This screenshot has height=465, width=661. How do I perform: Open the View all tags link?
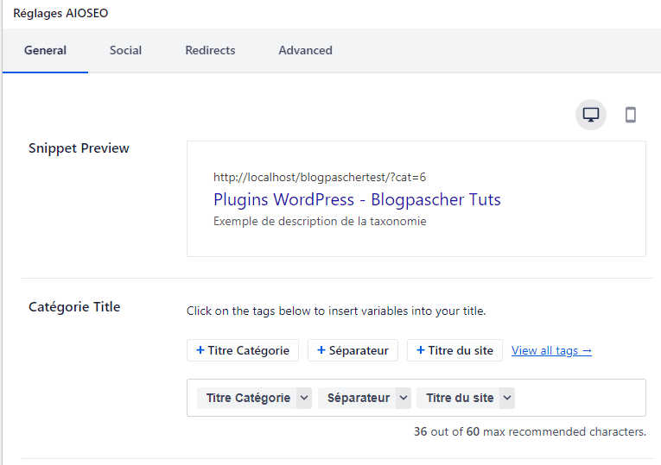tap(551, 350)
